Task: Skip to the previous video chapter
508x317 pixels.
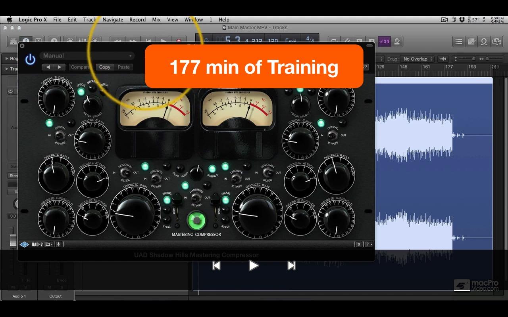Action: 216,265
